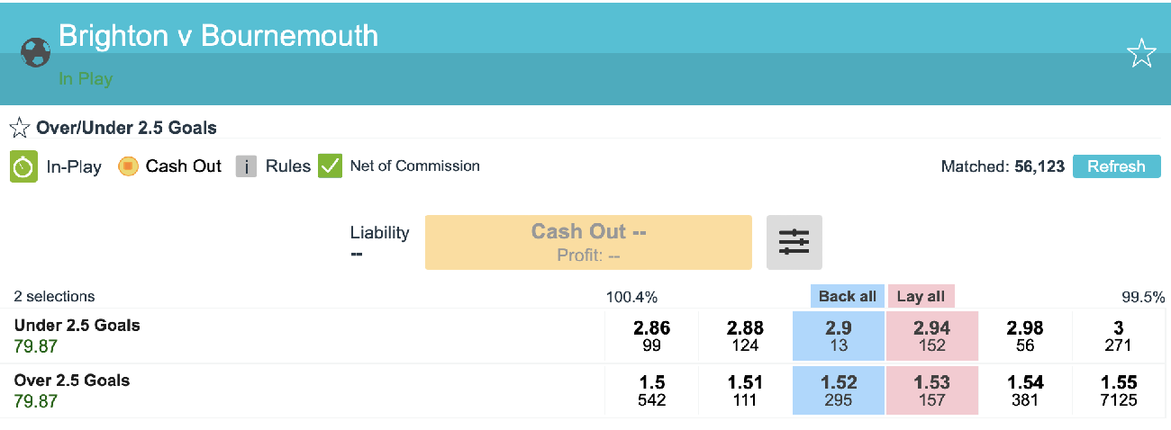Open cash out settings sliders icon

coord(794,242)
